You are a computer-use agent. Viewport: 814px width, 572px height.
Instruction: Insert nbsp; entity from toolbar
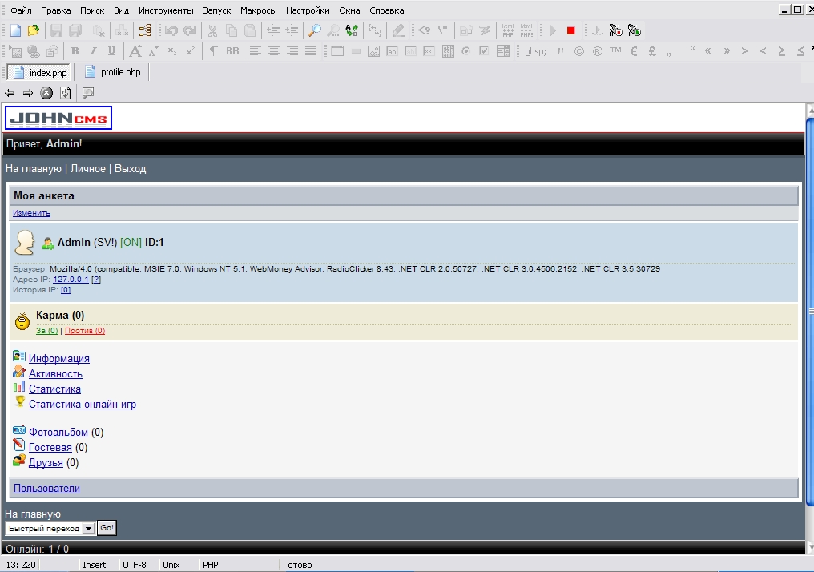tap(535, 51)
